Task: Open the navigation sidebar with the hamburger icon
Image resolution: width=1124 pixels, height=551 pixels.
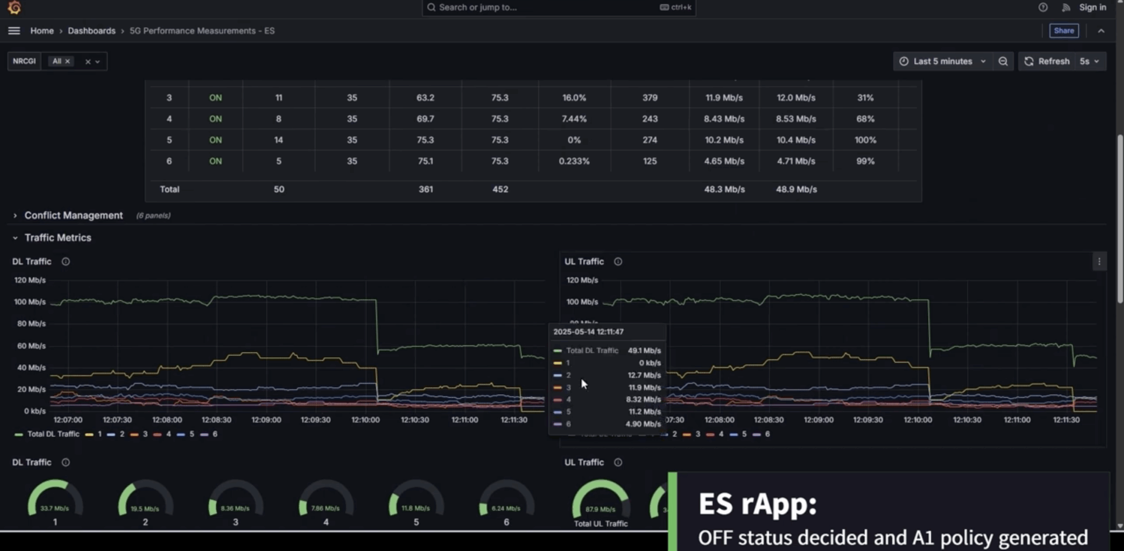Action: click(14, 30)
